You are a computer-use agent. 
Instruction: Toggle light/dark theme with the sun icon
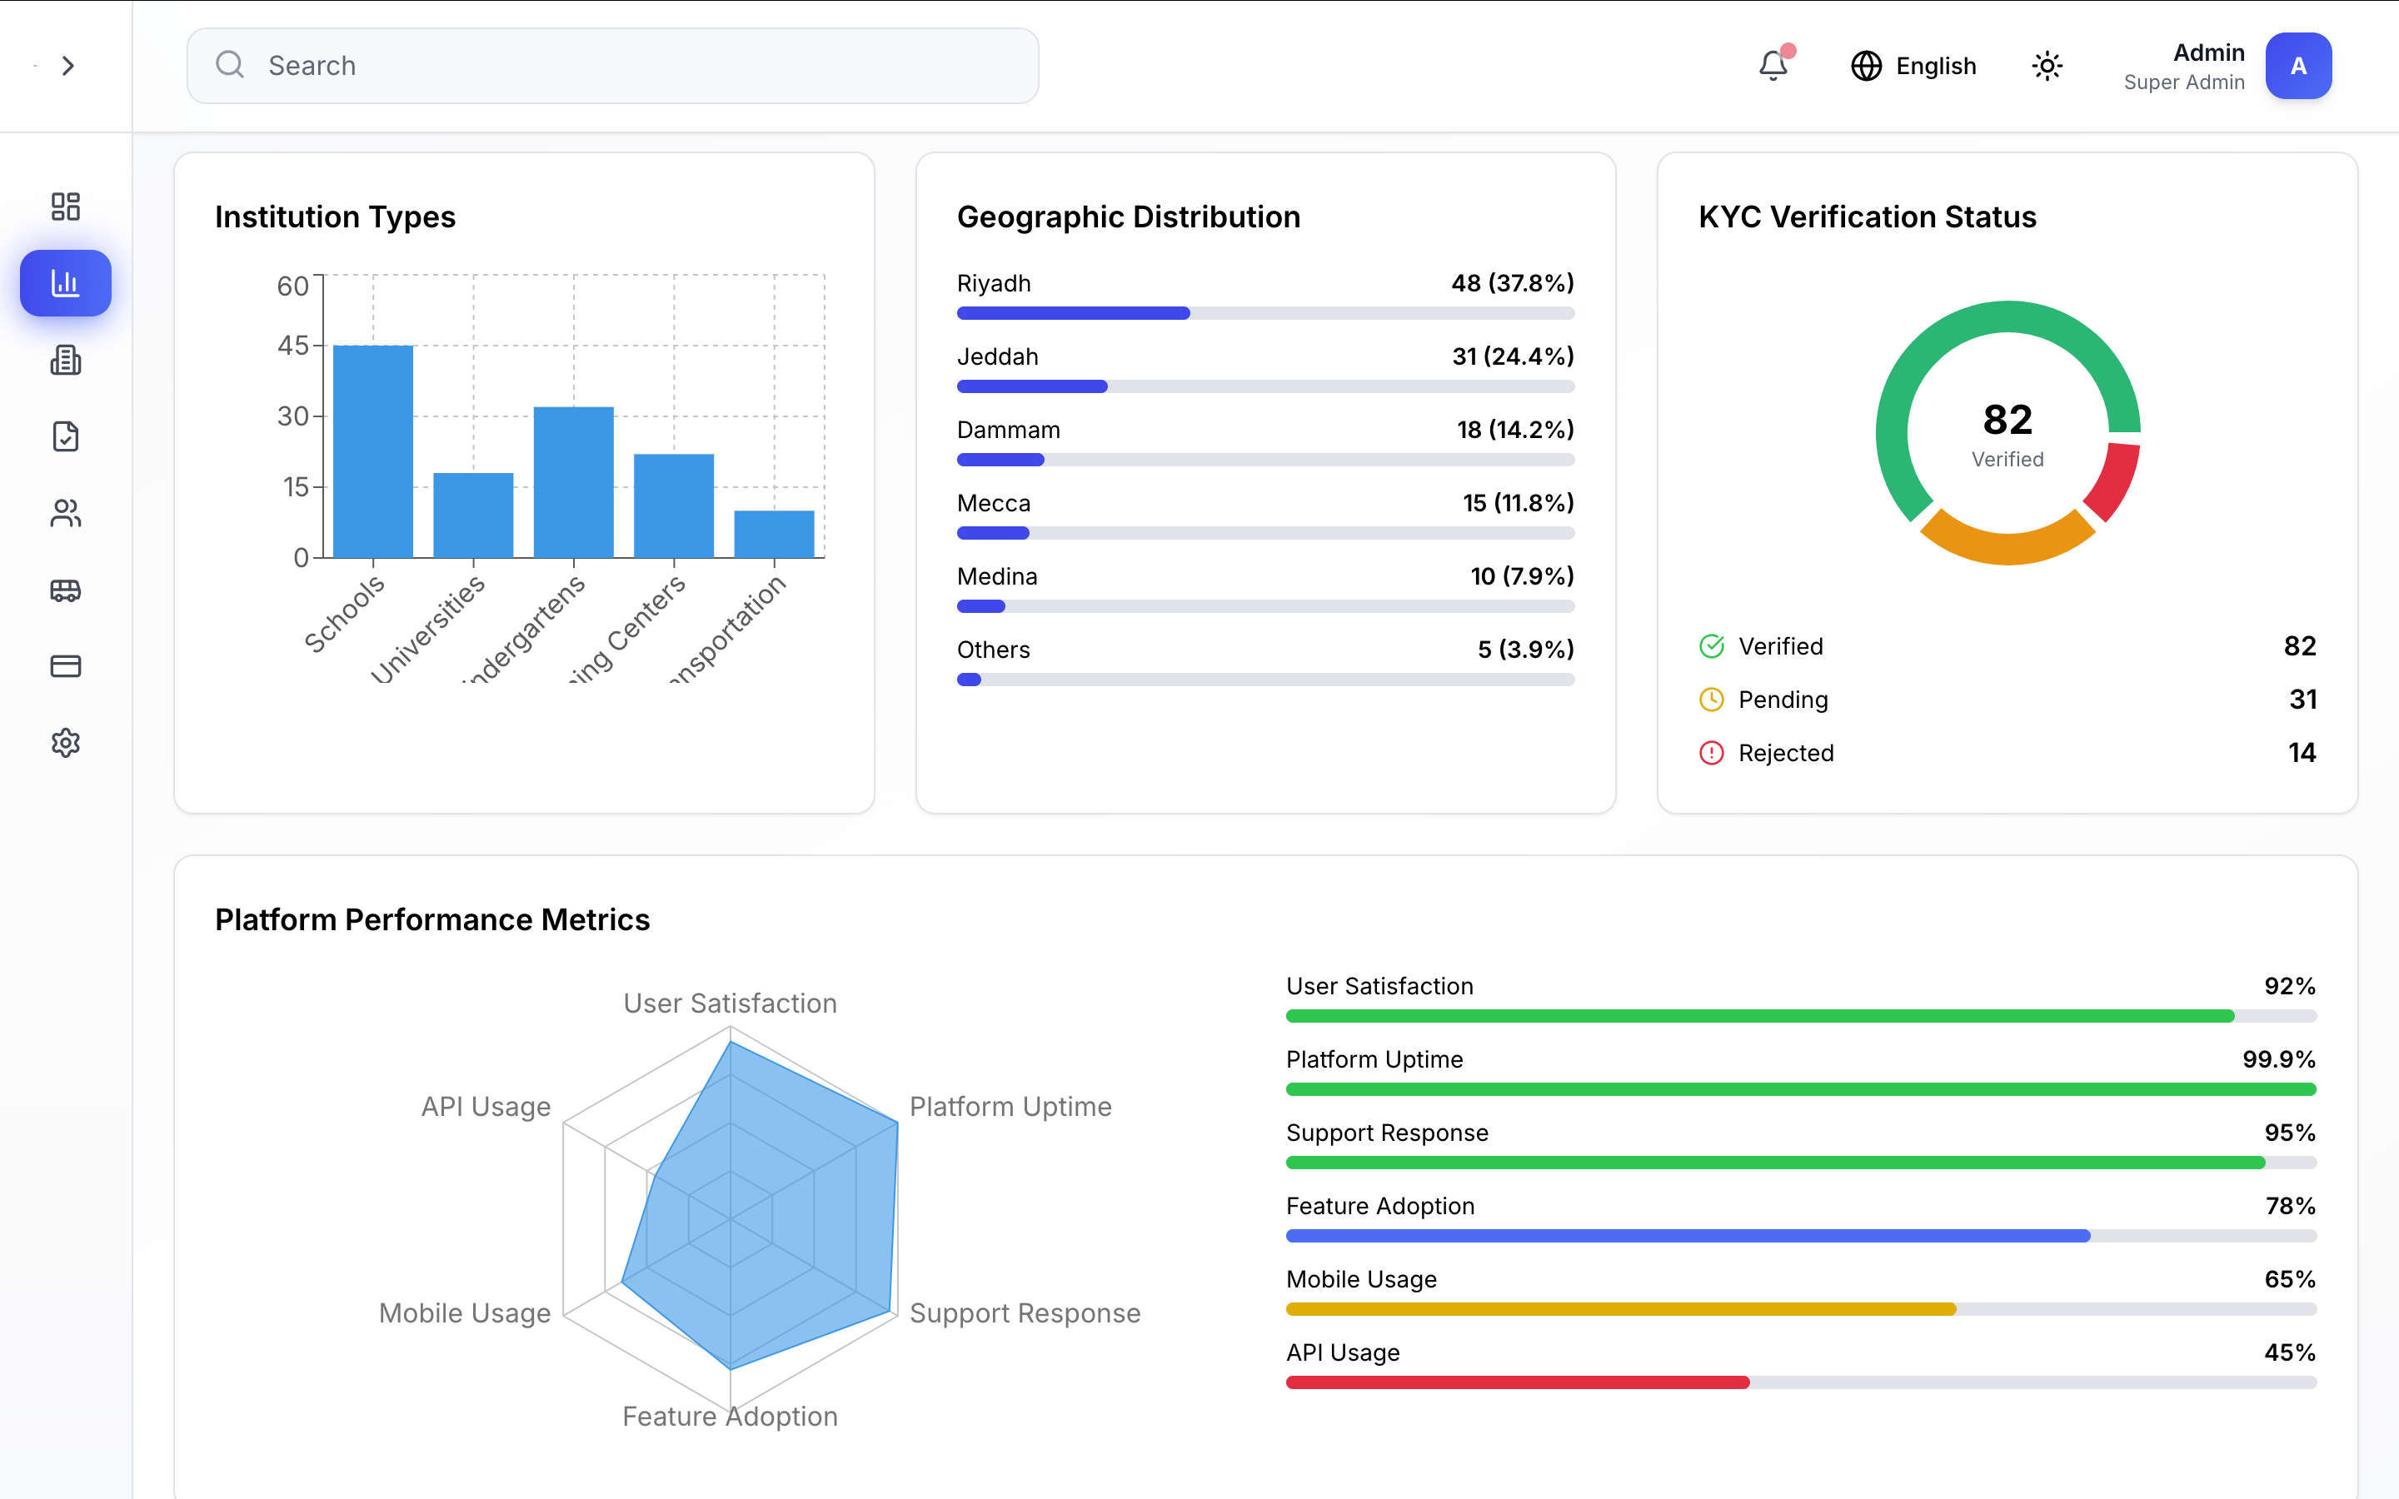tap(2047, 66)
